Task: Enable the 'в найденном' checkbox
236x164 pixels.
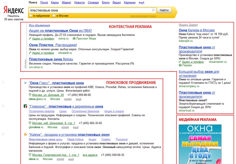Action: point(31,16)
